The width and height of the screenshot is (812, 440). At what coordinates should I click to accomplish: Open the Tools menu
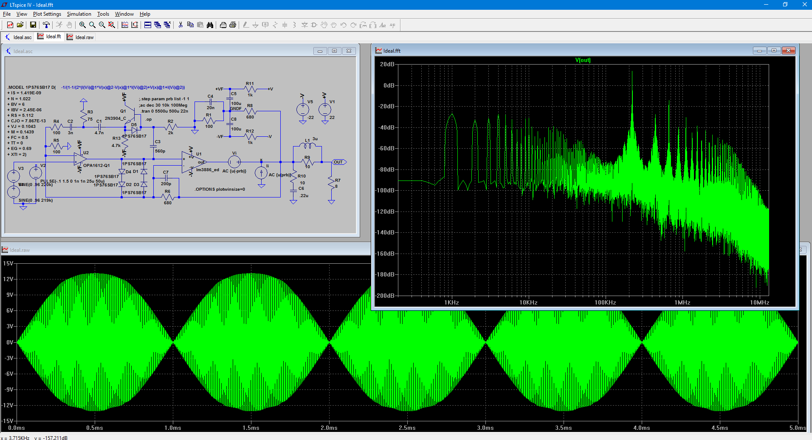103,14
